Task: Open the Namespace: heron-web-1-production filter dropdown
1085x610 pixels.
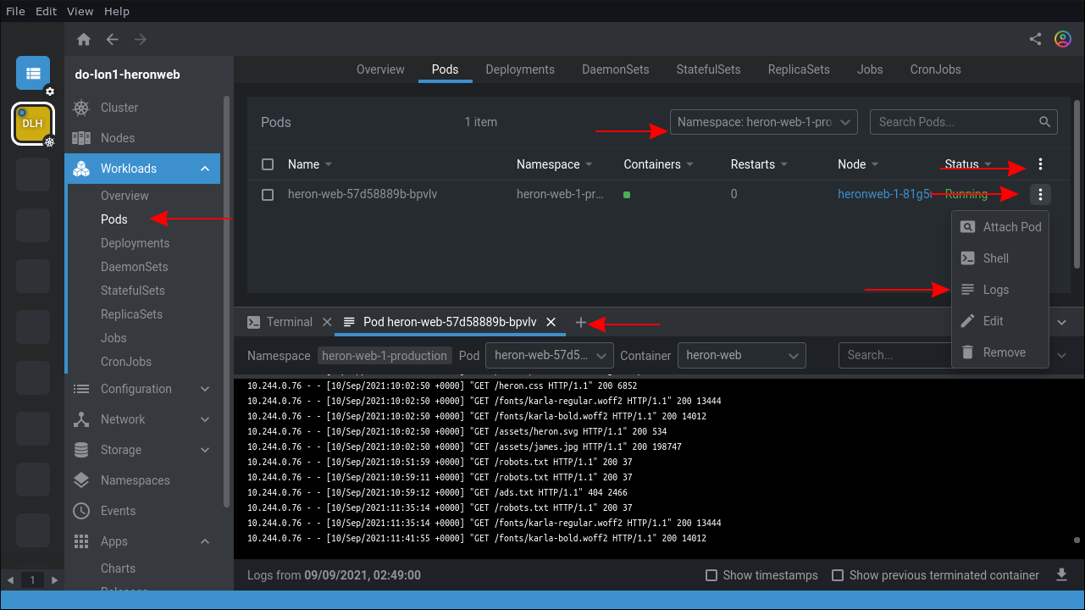Action: (x=763, y=122)
